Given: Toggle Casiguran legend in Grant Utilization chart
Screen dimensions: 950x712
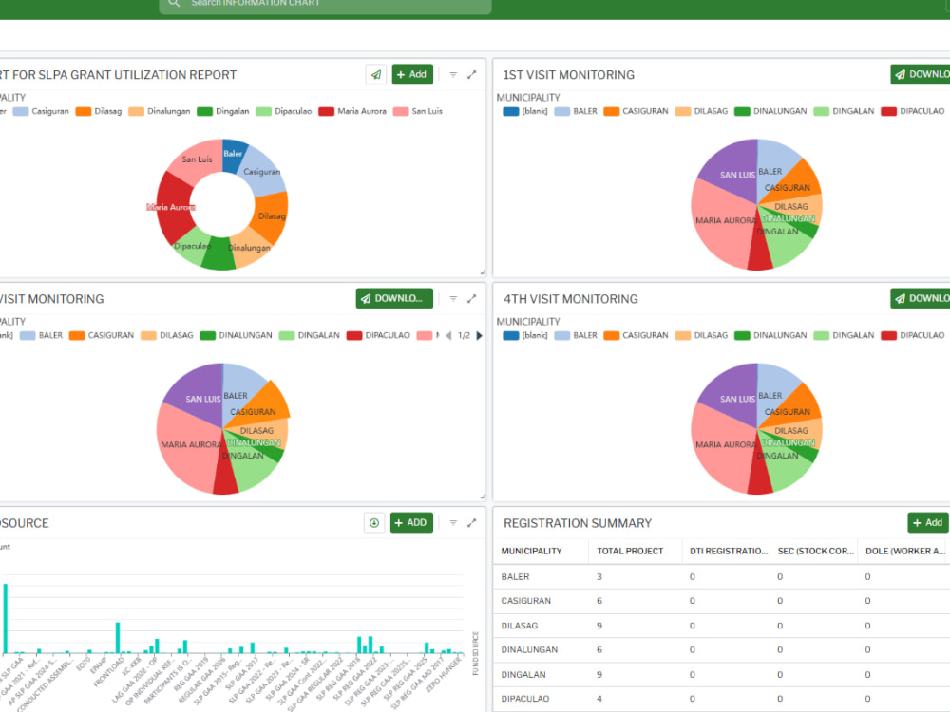Looking at the screenshot, I should (41, 111).
